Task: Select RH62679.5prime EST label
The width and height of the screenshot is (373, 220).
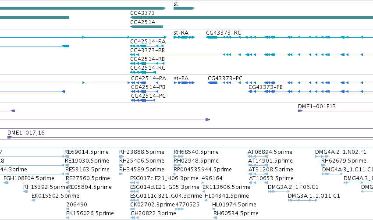Action: tap(344, 161)
